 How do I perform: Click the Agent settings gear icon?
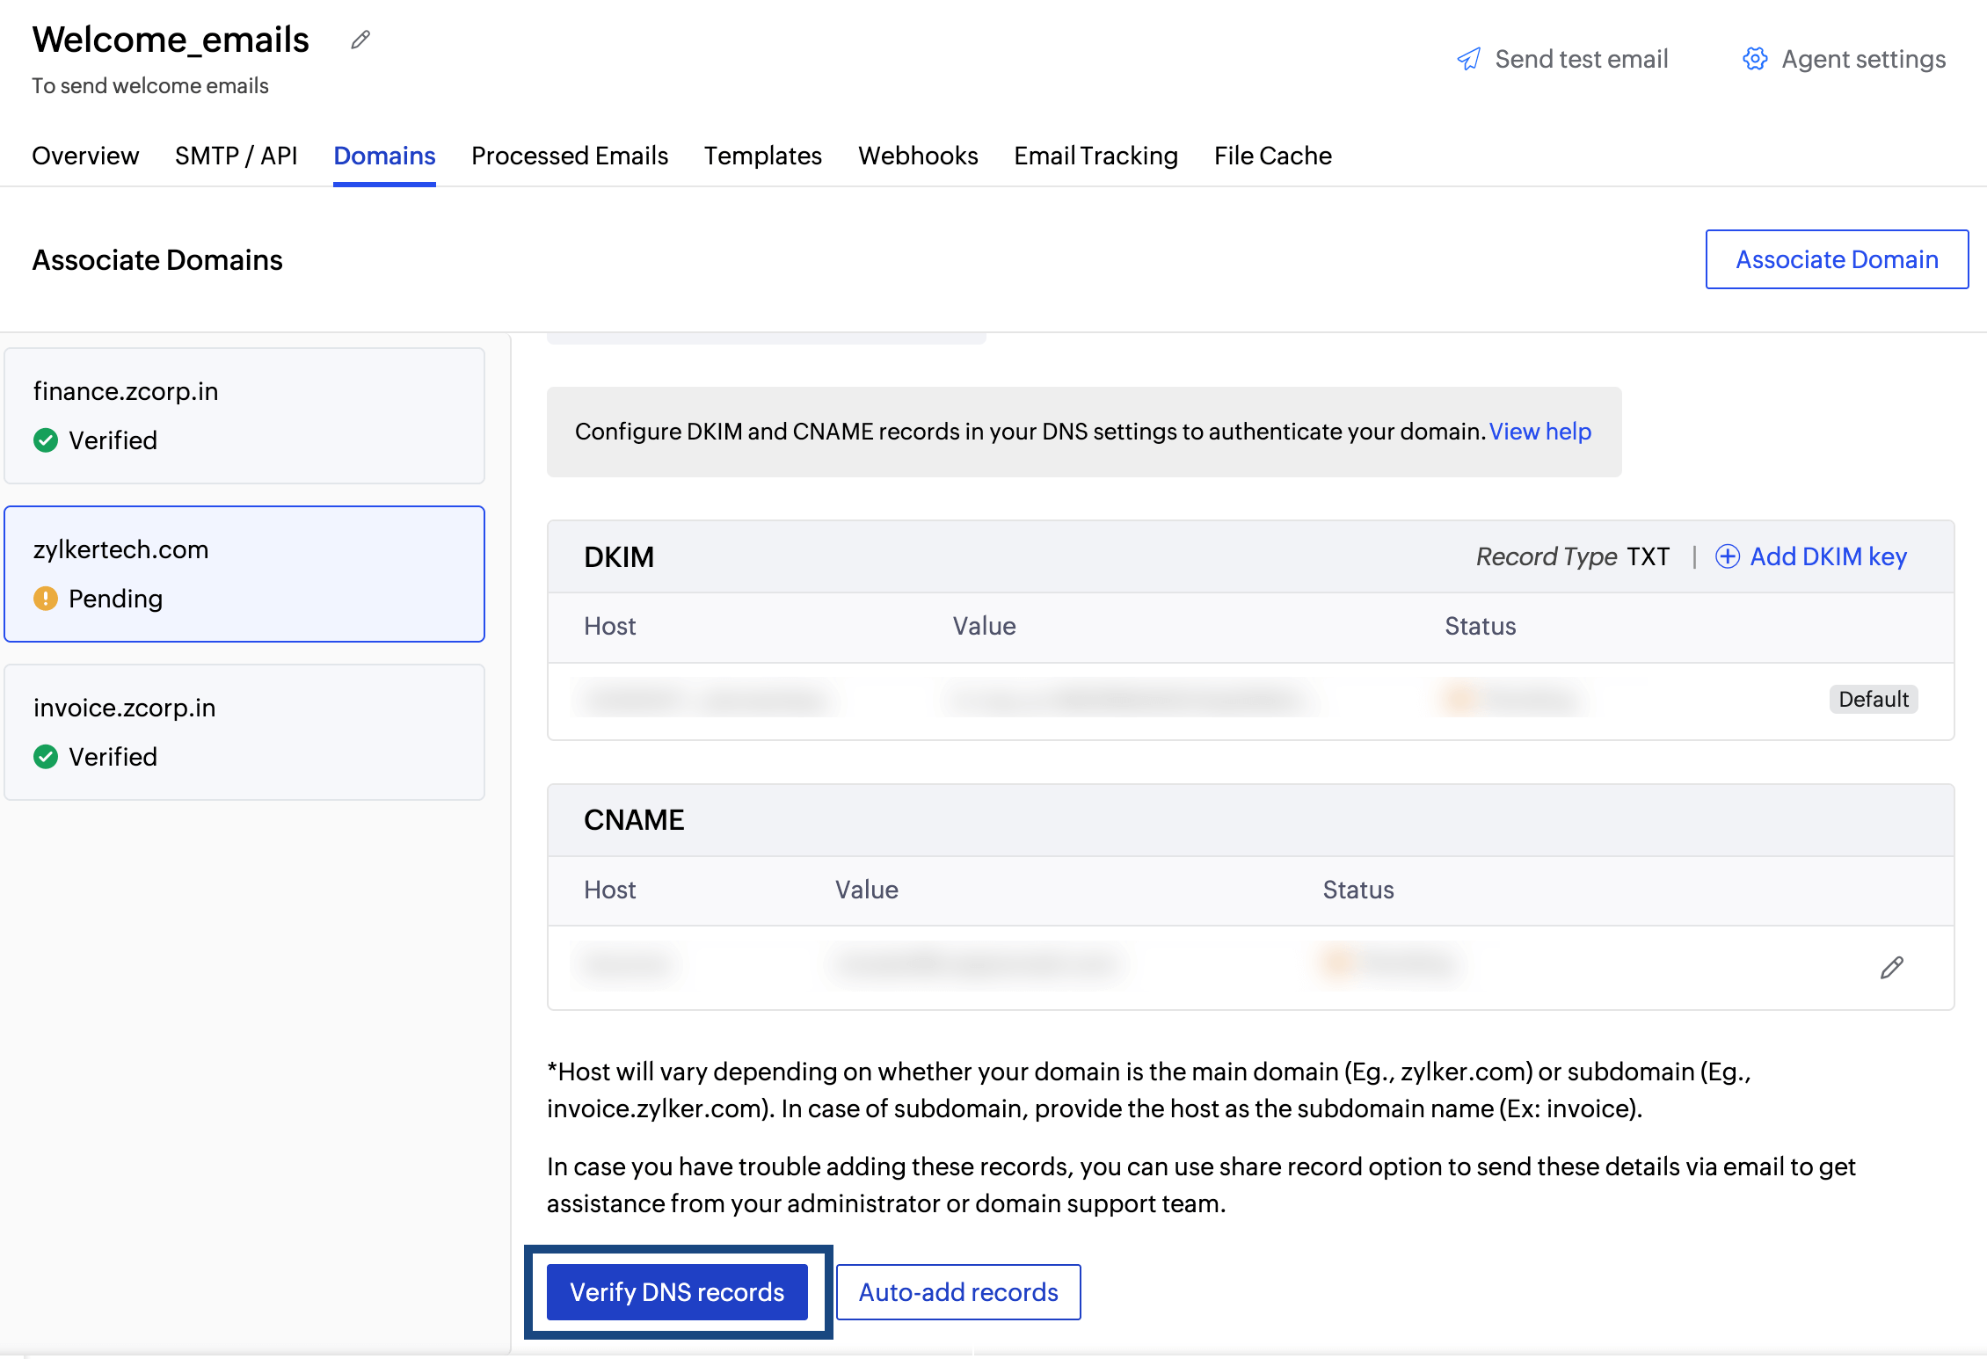tap(1755, 59)
